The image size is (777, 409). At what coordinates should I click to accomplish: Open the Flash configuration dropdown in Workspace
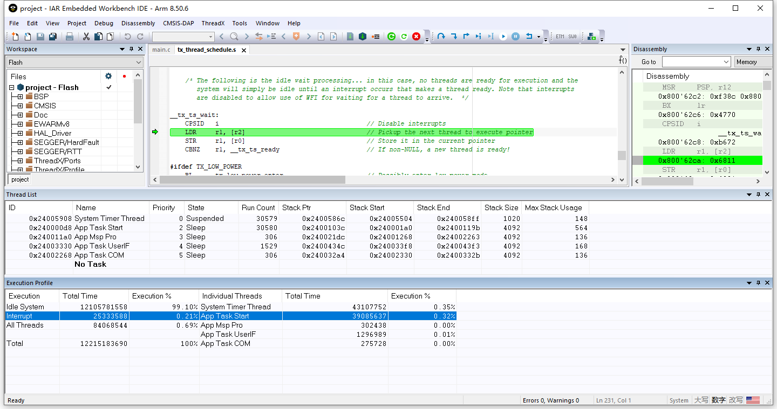point(75,63)
